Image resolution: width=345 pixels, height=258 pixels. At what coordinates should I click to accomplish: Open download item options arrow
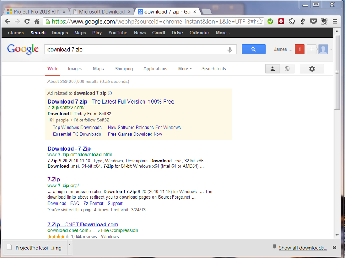pyautogui.click(x=69, y=247)
